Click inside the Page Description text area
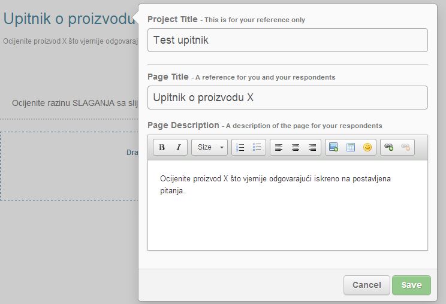The width and height of the screenshot is (446, 304). click(x=287, y=215)
